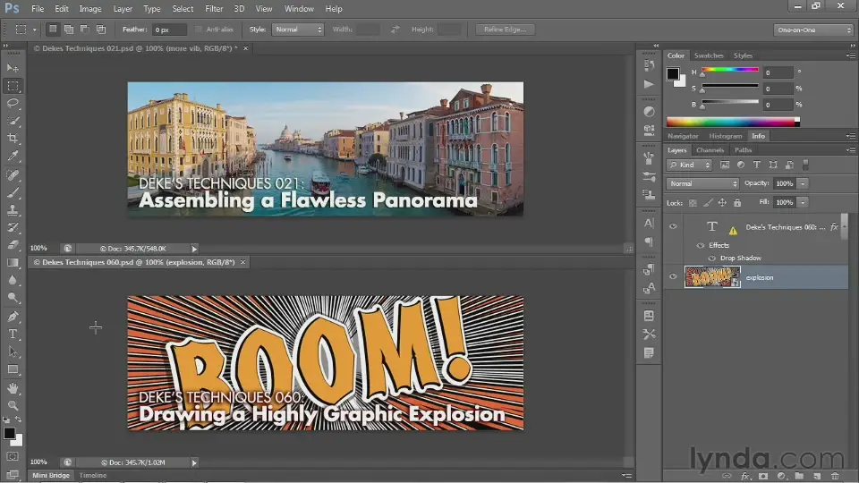Click the Refine Edge button
859x483 pixels.
point(505,30)
